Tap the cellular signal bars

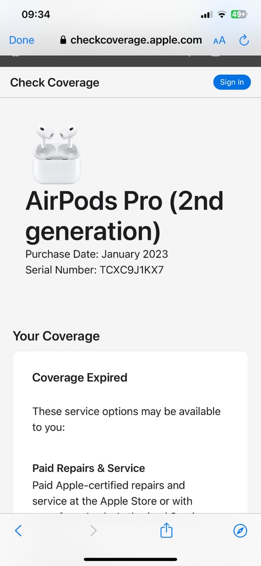(x=206, y=15)
